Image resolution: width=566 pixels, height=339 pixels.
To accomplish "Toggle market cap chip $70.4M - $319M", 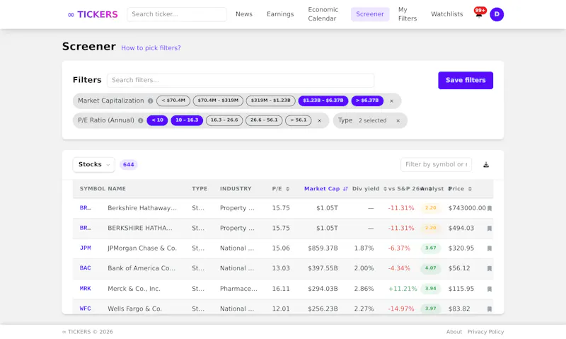I will coord(218,100).
